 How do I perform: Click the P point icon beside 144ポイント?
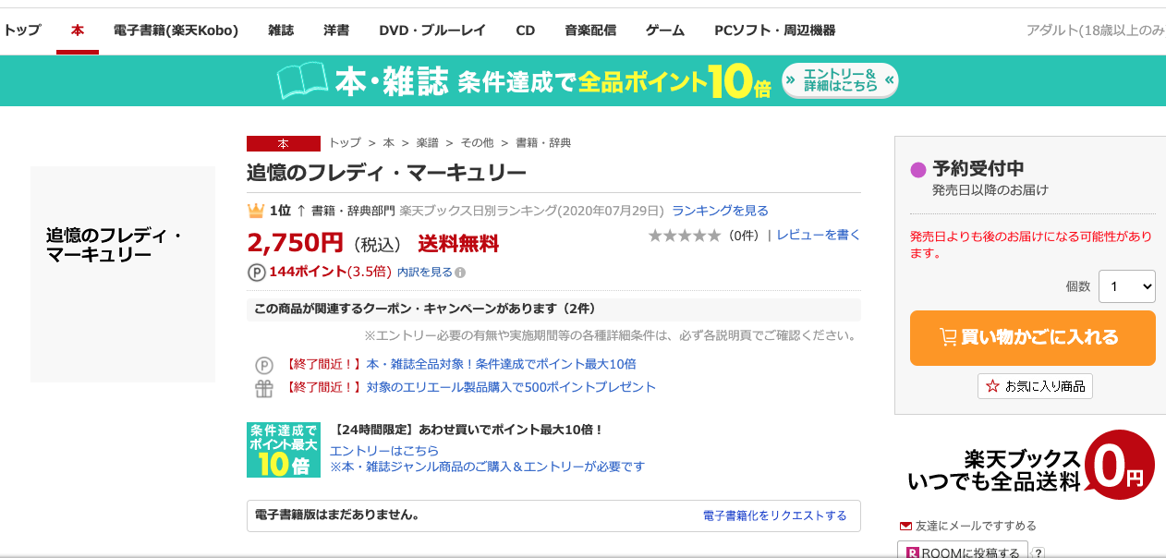click(257, 273)
